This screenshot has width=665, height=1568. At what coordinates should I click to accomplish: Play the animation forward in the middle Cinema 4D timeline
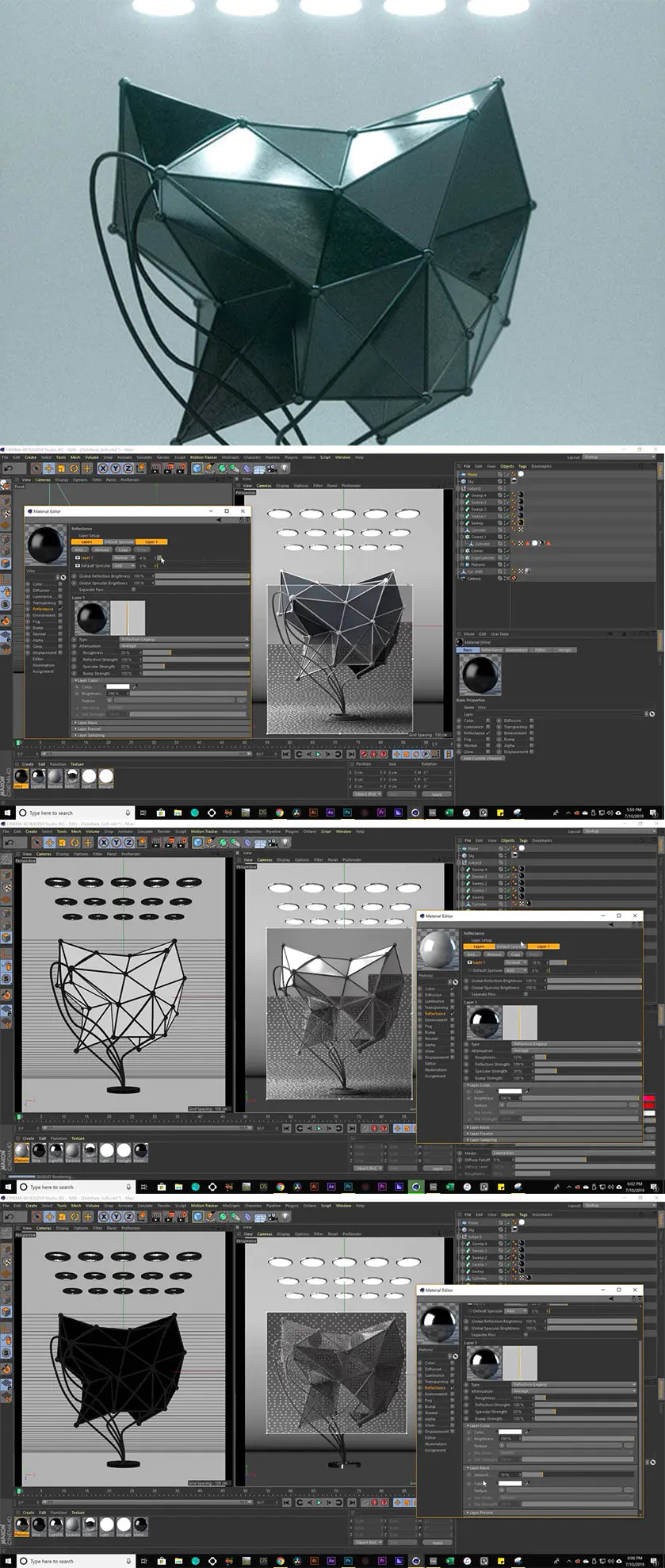(318, 1128)
